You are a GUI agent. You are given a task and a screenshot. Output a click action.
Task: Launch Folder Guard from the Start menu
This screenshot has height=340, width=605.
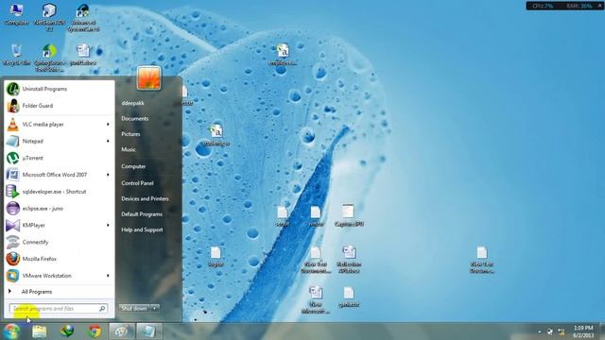click(59, 106)
